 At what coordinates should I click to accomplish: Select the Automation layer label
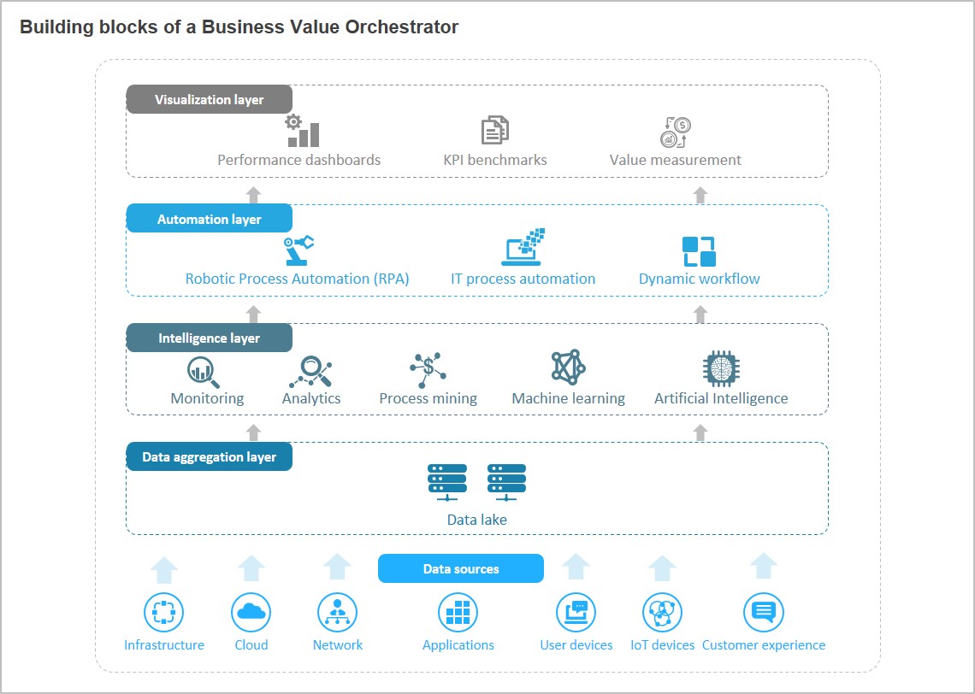point(210,219)
